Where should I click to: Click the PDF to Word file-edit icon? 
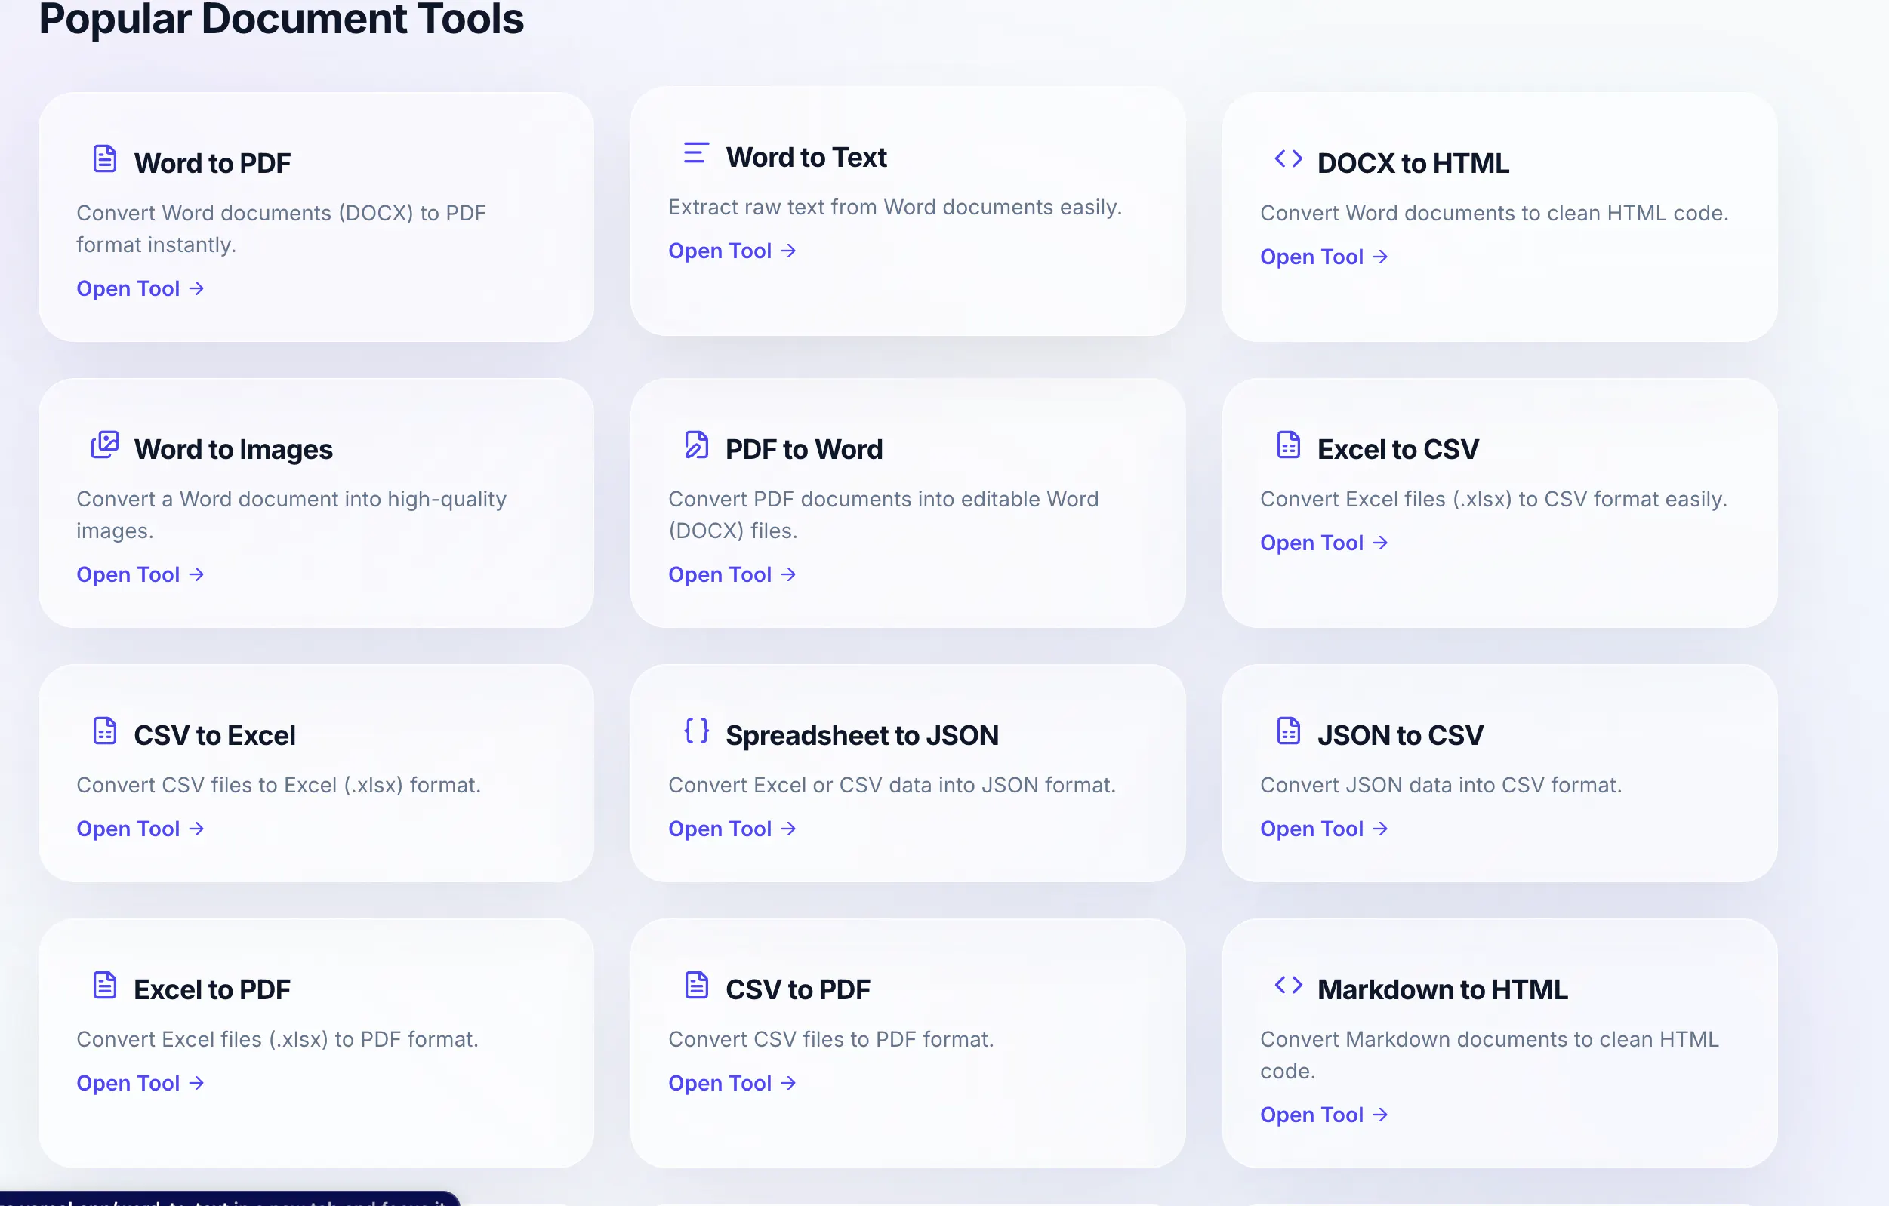pyautogui.click(x=696, y=445)
